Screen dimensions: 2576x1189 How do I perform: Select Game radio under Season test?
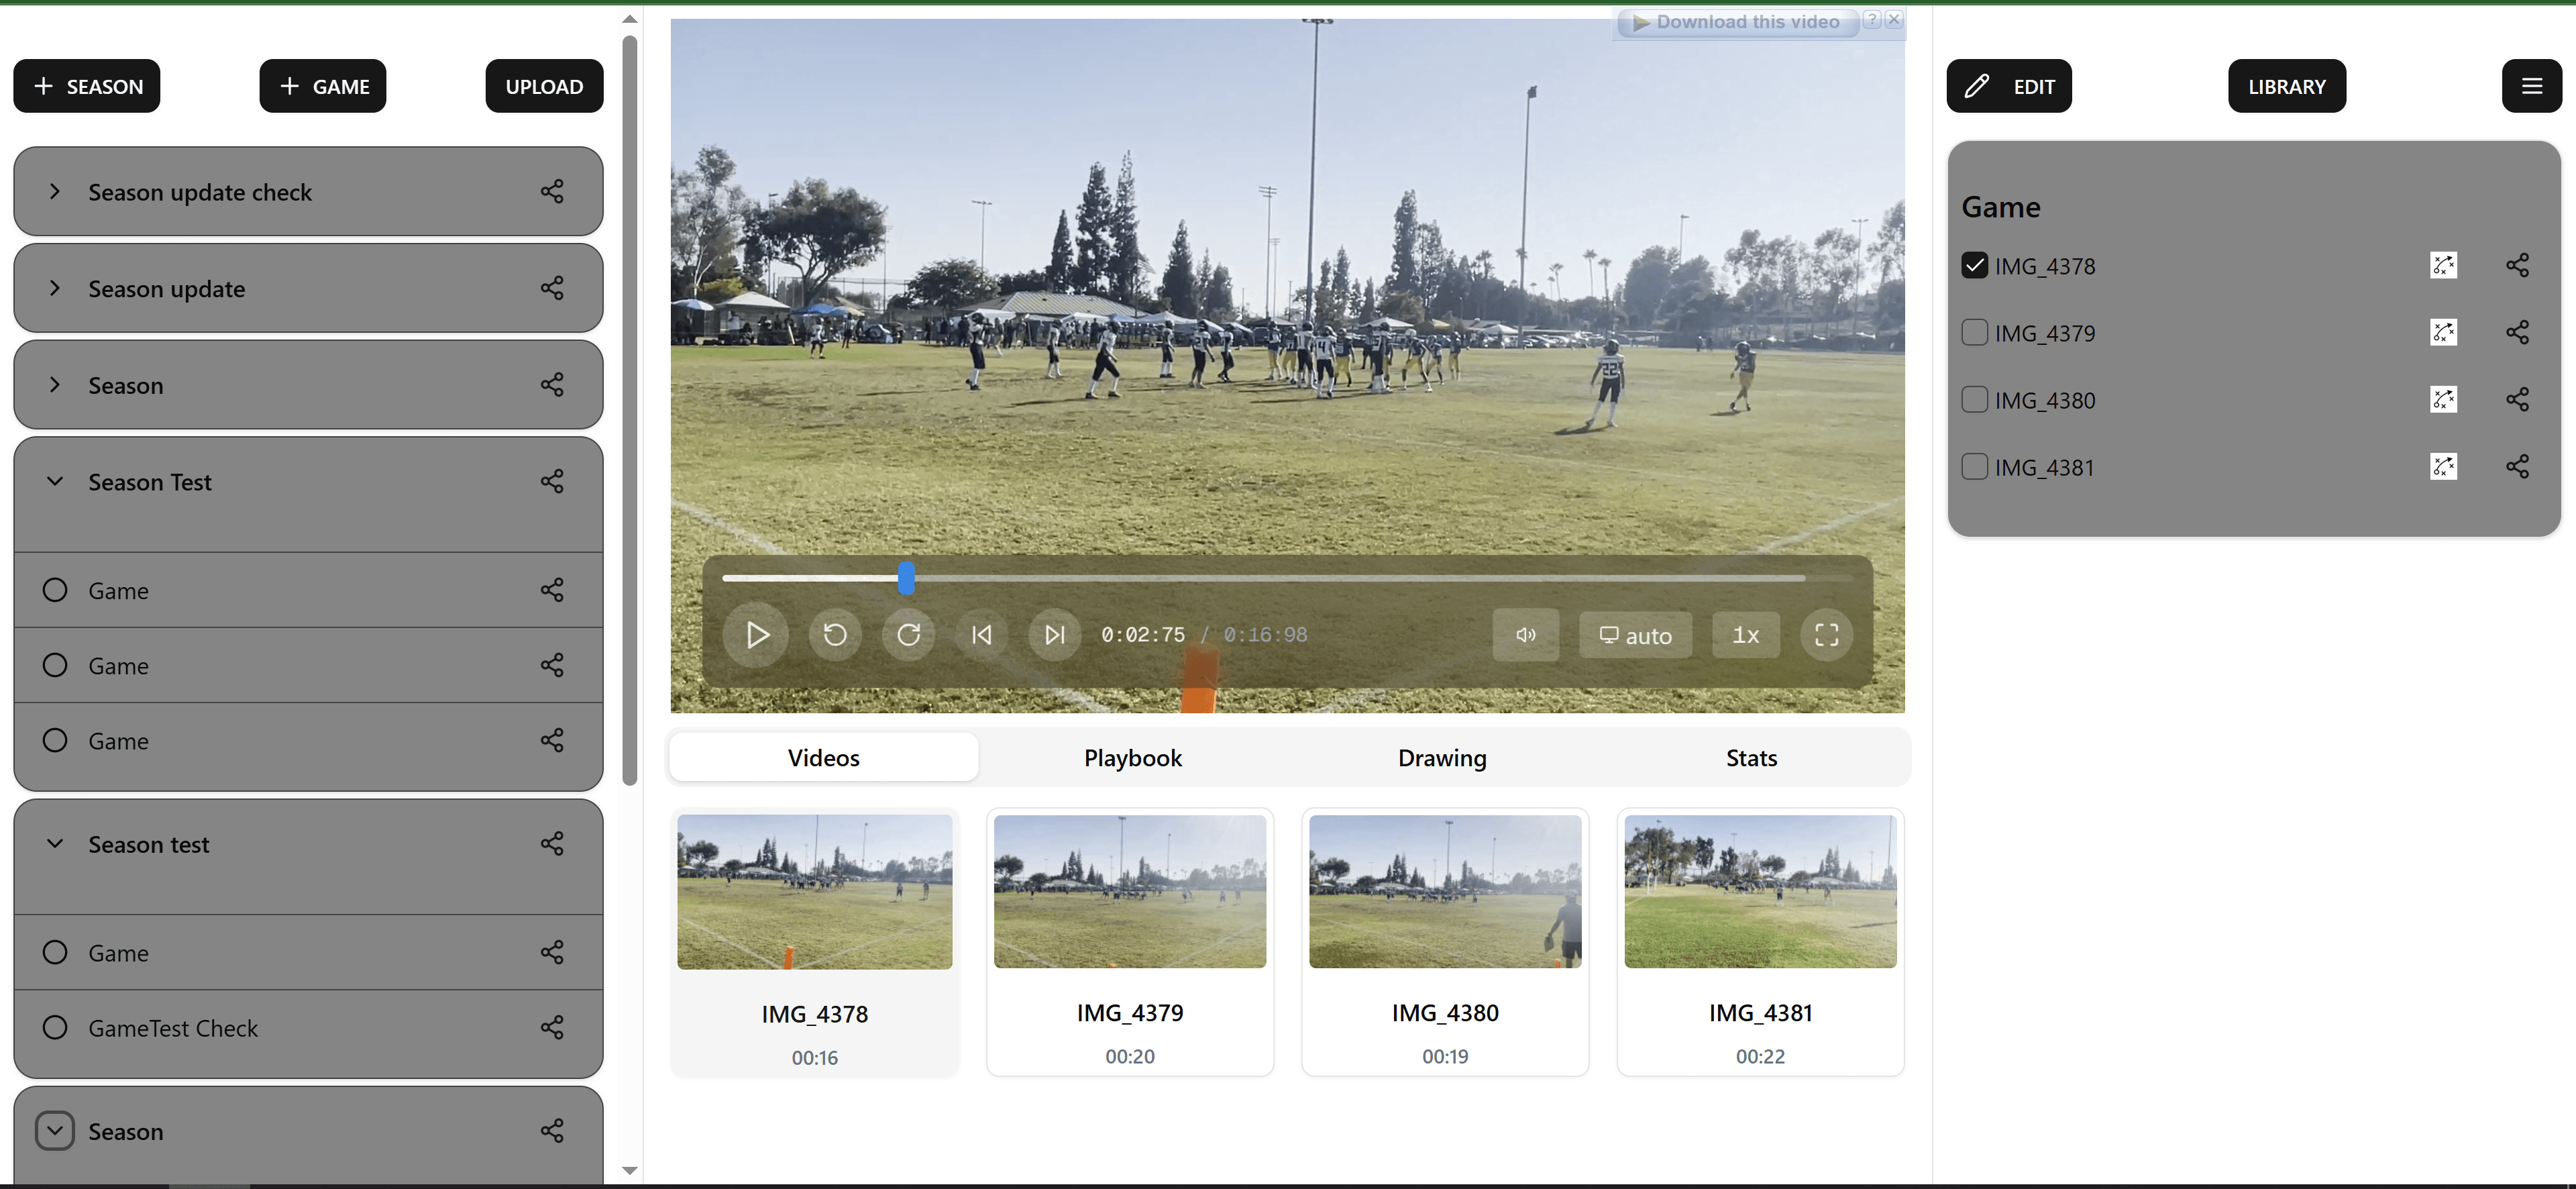pyautogui.click(x=55, y=952)
